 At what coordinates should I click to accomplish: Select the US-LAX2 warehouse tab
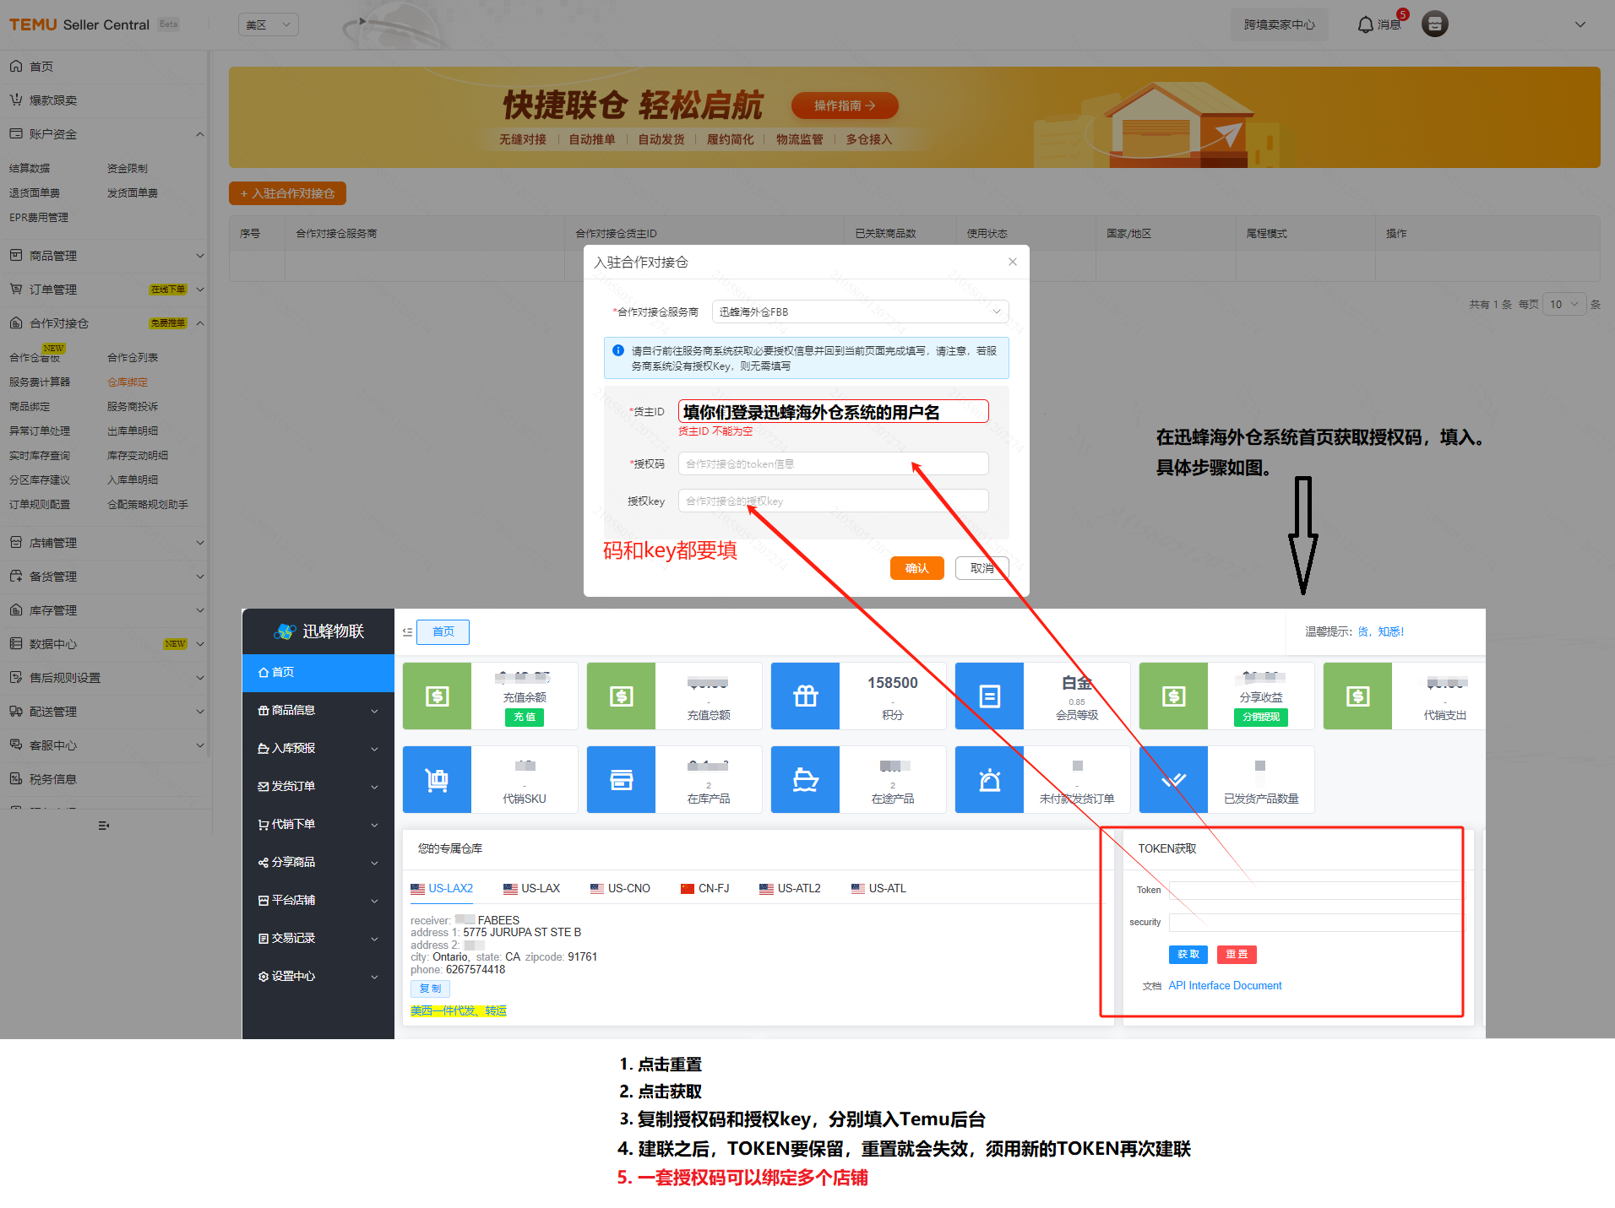point(442,888)
